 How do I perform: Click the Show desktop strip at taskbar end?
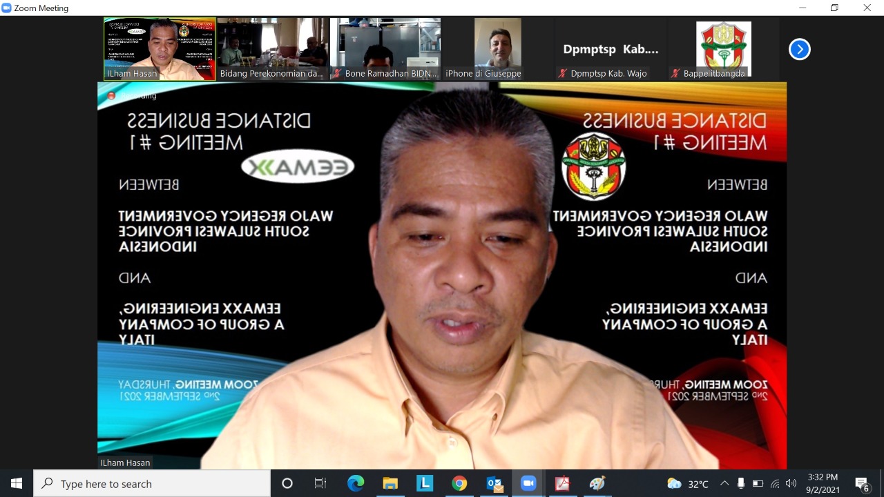[882, 483]
